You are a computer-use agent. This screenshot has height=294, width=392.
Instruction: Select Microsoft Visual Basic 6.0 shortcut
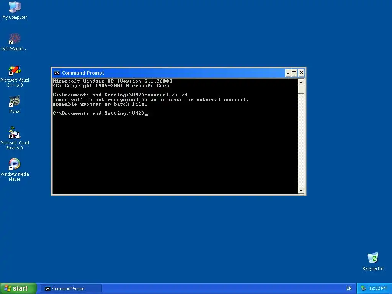(x=15, y=138)
